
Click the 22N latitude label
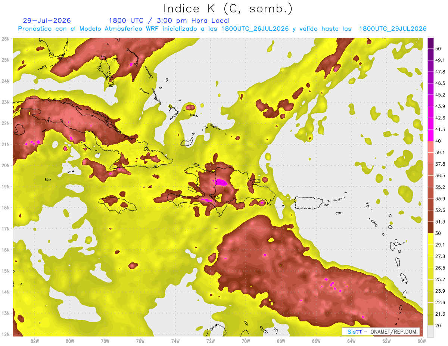(5, 123)
